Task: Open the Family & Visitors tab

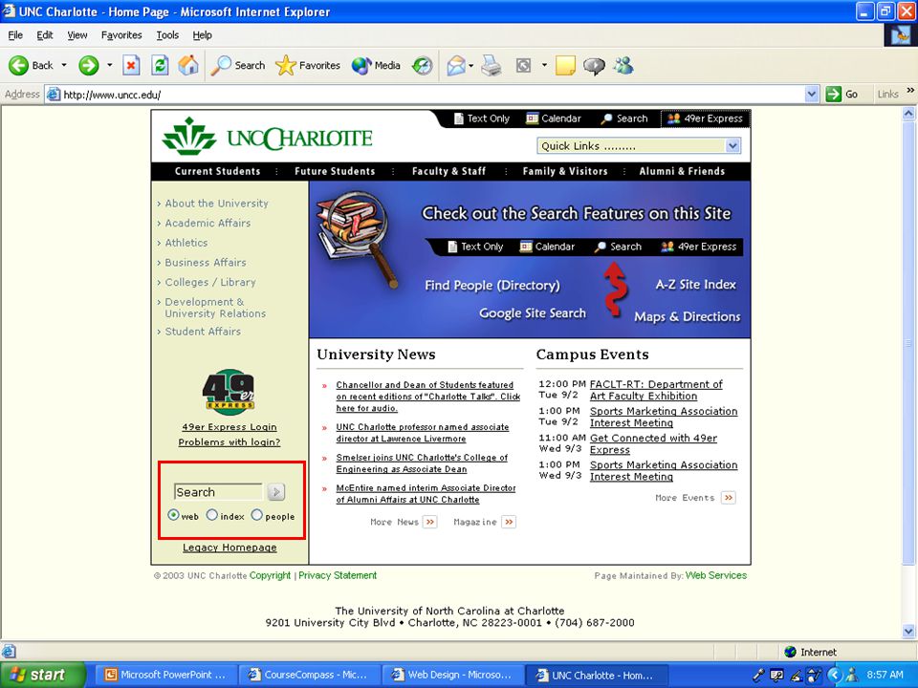Action: point(565,171)
